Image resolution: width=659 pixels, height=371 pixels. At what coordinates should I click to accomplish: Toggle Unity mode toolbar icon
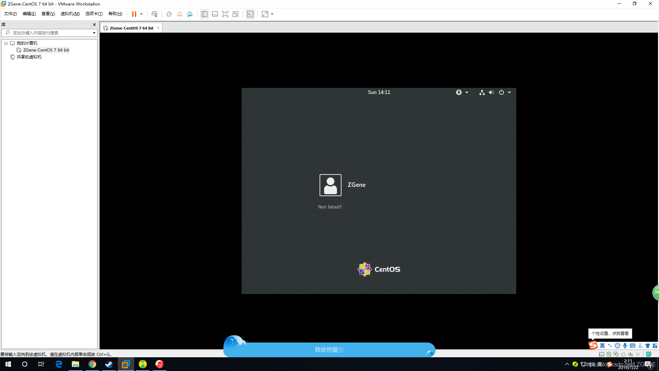235,14
